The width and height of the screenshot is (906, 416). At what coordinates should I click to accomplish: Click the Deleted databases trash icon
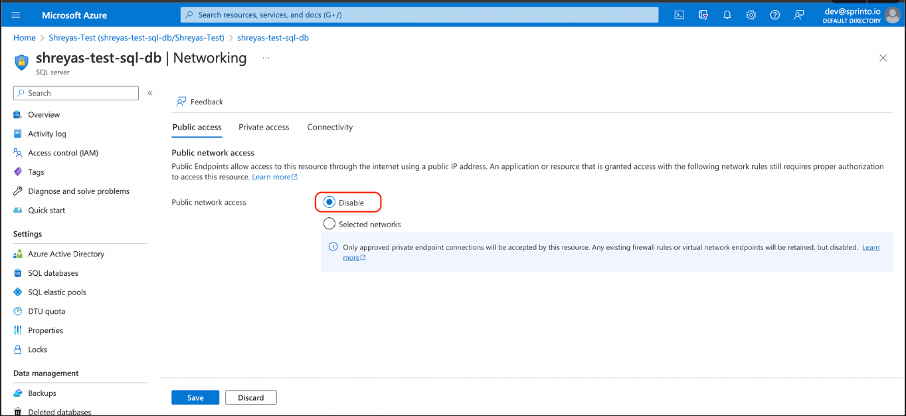(x=18, y=412)
